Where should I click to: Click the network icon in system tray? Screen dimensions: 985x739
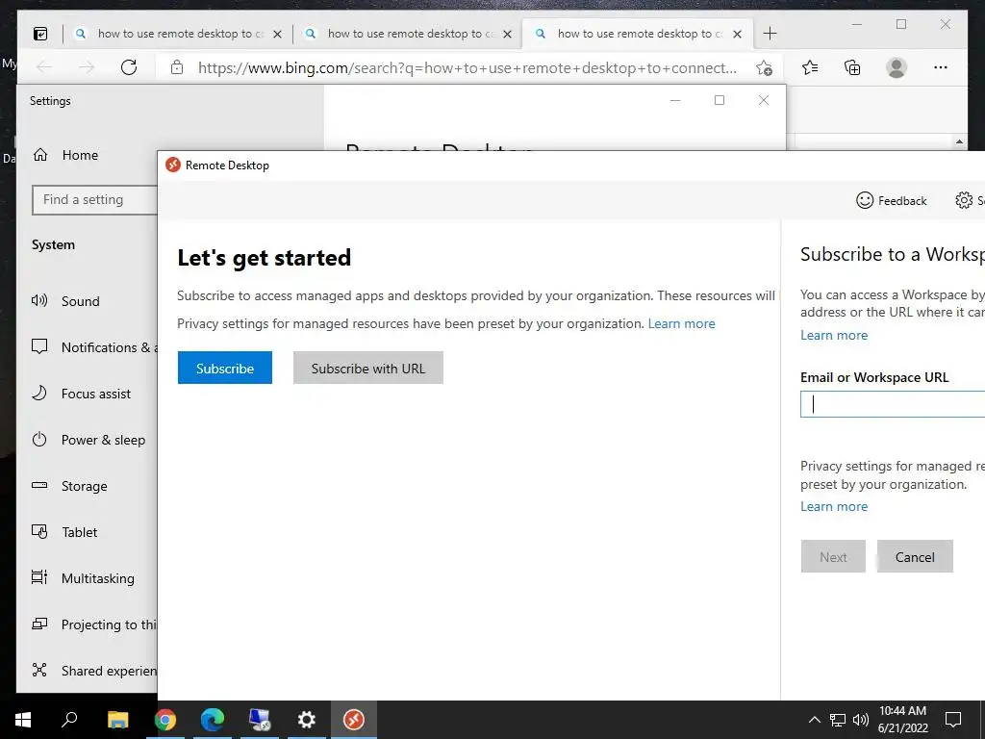(x=838, y=720)
